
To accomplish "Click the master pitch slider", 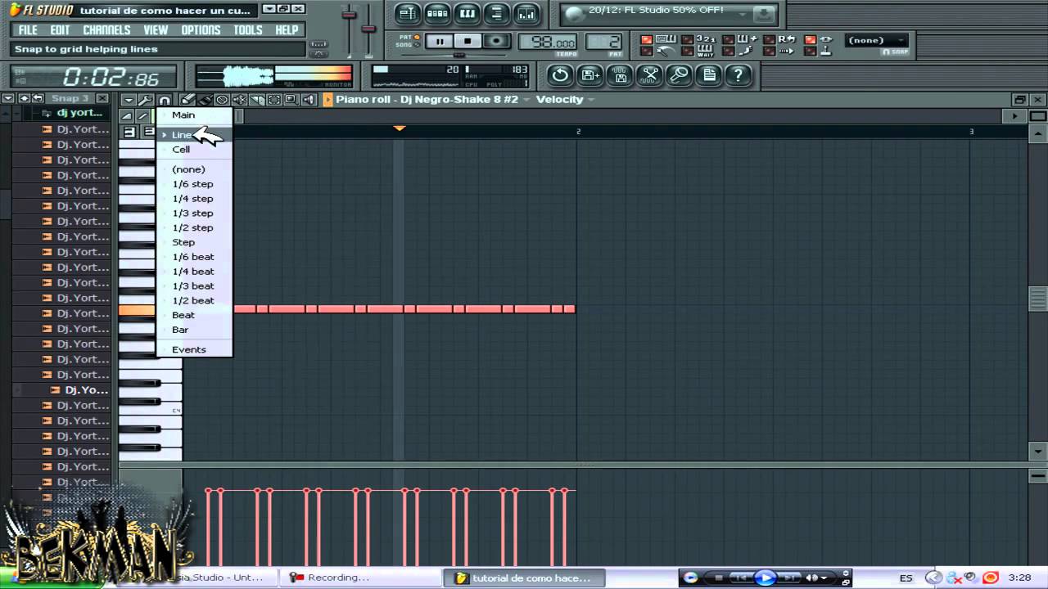I will pos(369,29).
